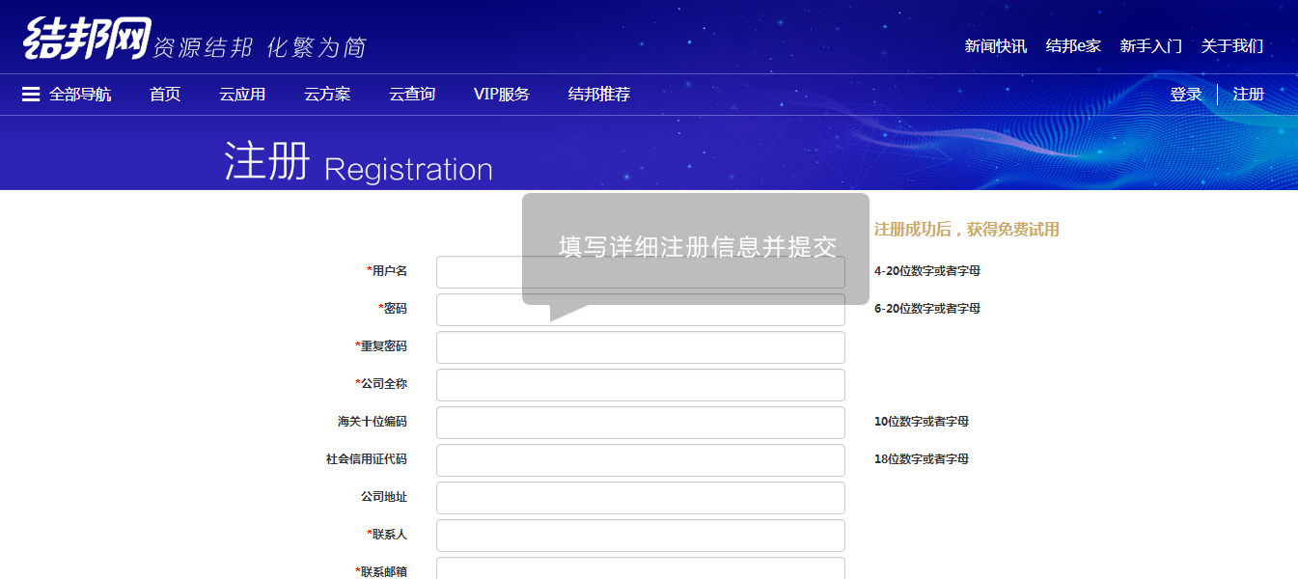This screenshot has height=579, width=1298.
Task: Click the 社会信用证代码 input field
Action: (x=640, y=460)
